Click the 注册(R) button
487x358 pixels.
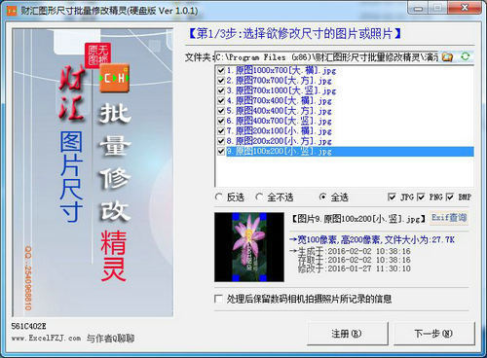pos(347,334)
